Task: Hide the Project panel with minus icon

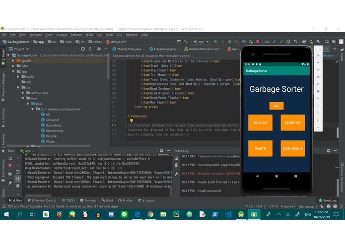Action: coord(106,49)
